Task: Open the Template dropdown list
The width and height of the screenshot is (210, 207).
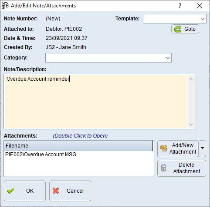Action: [203, 19]
